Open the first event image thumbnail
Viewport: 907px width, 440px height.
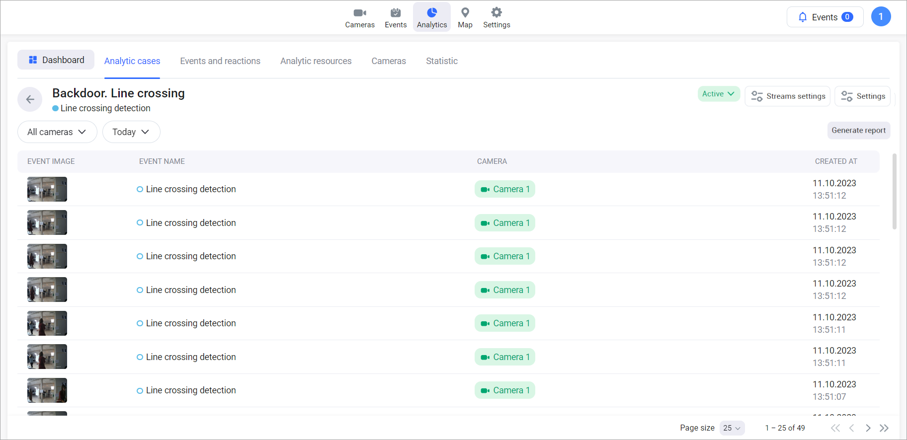tap(47, 189)
